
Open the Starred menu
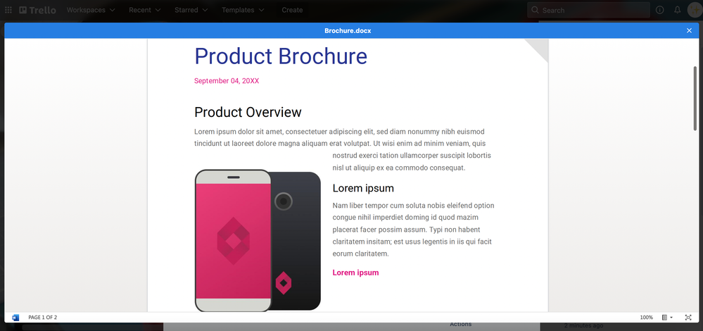pyautogui.click(x=191, y=10)
